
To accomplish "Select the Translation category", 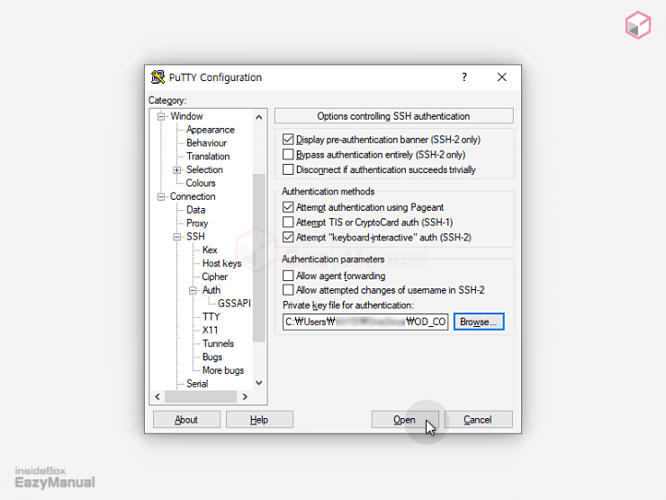I will click(x=208, y=157).
